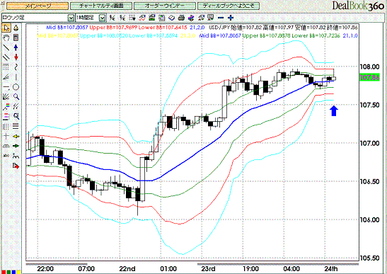387x274 pixels.
Task: Place a blue up arrow marker
Action: tap(16, 47)
